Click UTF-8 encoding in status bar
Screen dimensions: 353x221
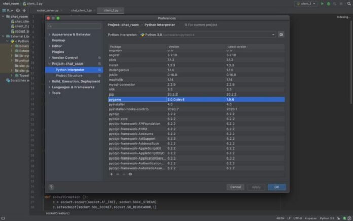click(x=297, y=218)
